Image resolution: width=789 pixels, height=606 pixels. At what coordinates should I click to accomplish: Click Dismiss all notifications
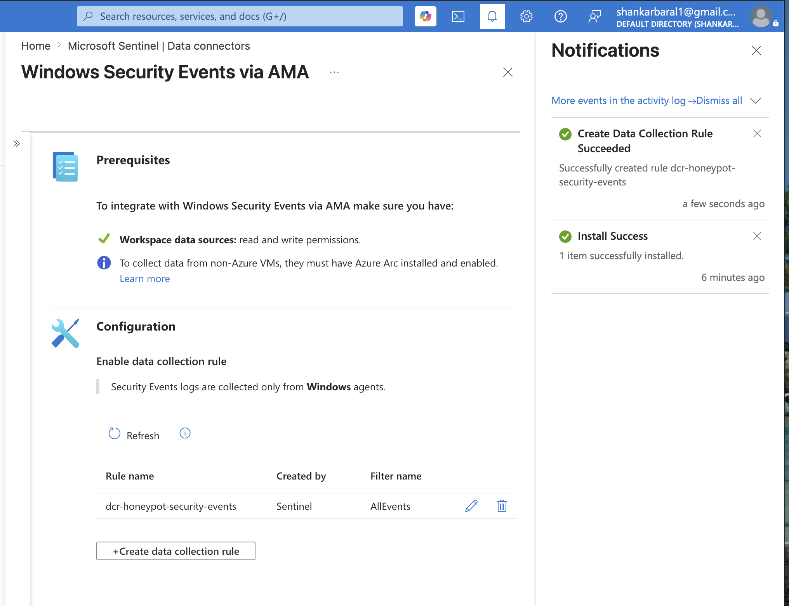tap(719, 100)
